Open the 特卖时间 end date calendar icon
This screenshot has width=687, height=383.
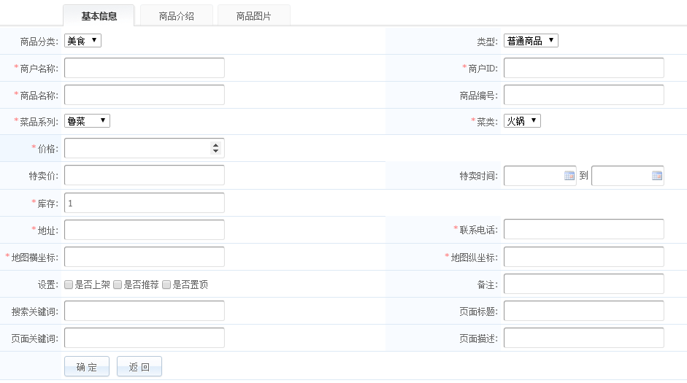click(657, 176)
